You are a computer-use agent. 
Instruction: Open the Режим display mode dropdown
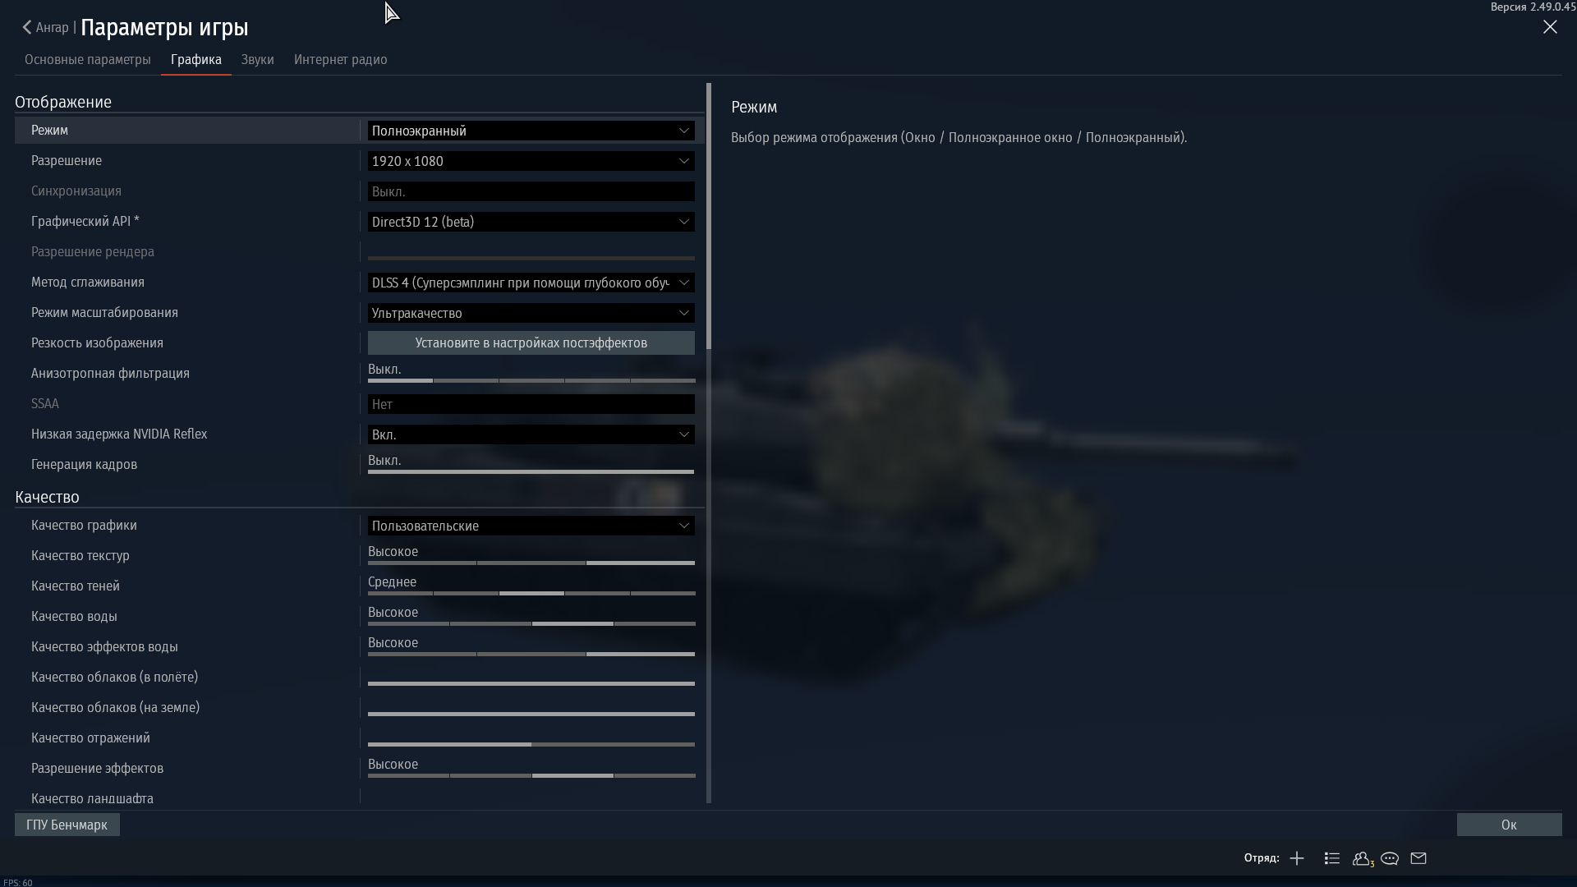click(x=531, y=131)
